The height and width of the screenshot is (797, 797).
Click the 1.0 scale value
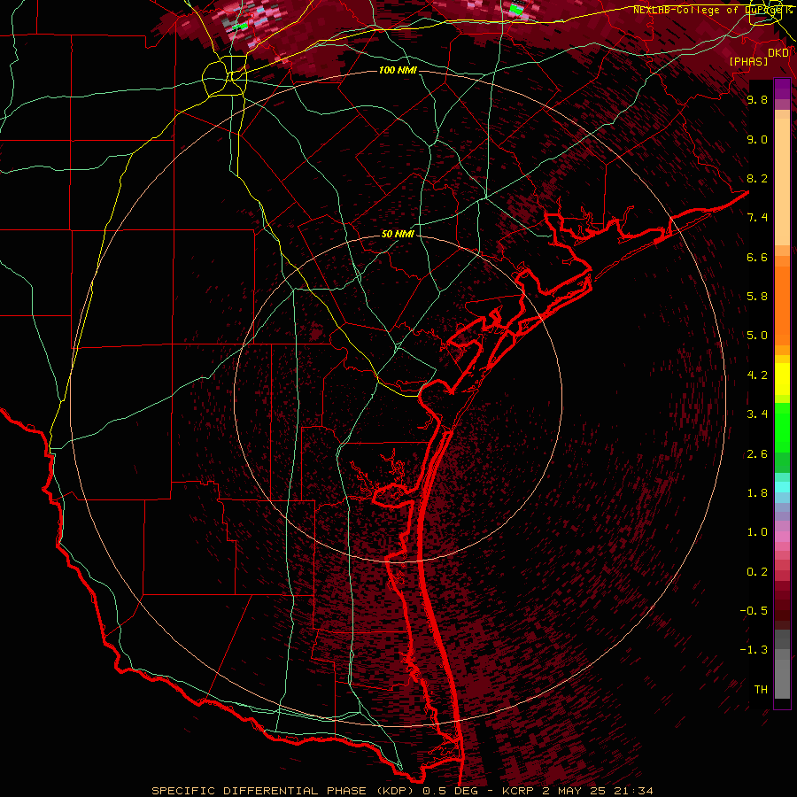[757, 532]
